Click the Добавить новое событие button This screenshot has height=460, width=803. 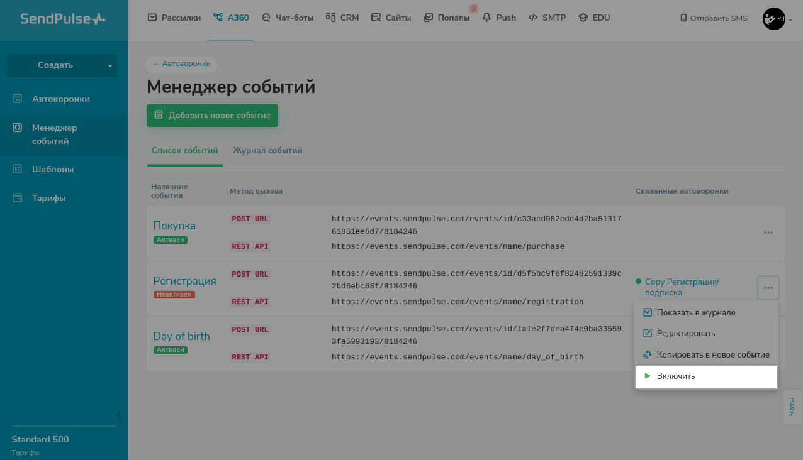coord(212,116)
